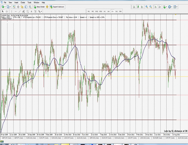Open the Insert menu

pos(16,2)
